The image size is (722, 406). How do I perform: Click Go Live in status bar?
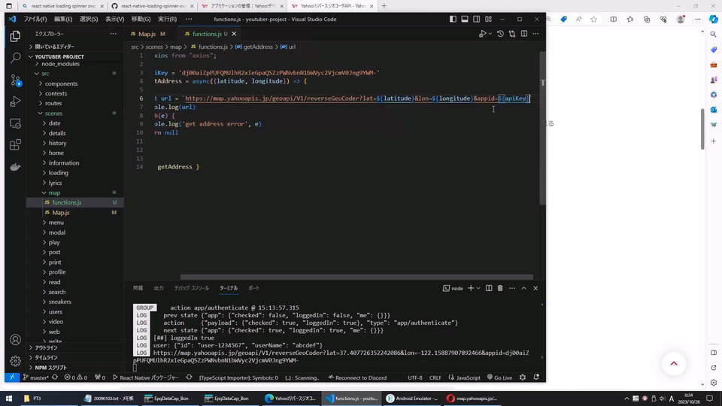tap(499, 377)
